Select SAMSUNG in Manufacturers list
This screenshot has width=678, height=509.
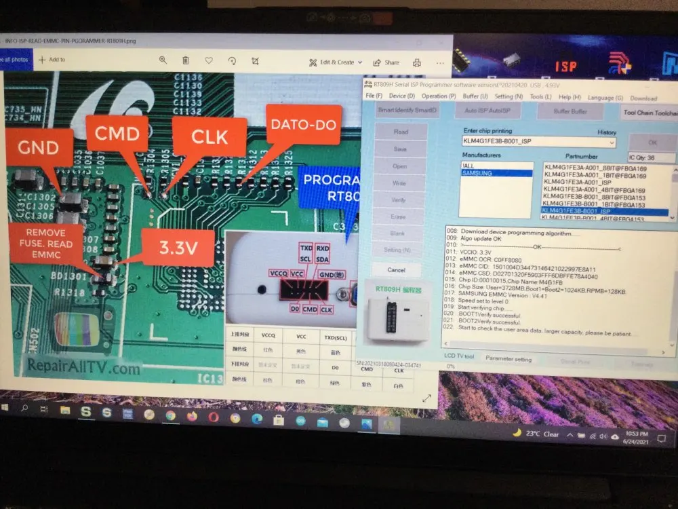click(x=497, y=172)
